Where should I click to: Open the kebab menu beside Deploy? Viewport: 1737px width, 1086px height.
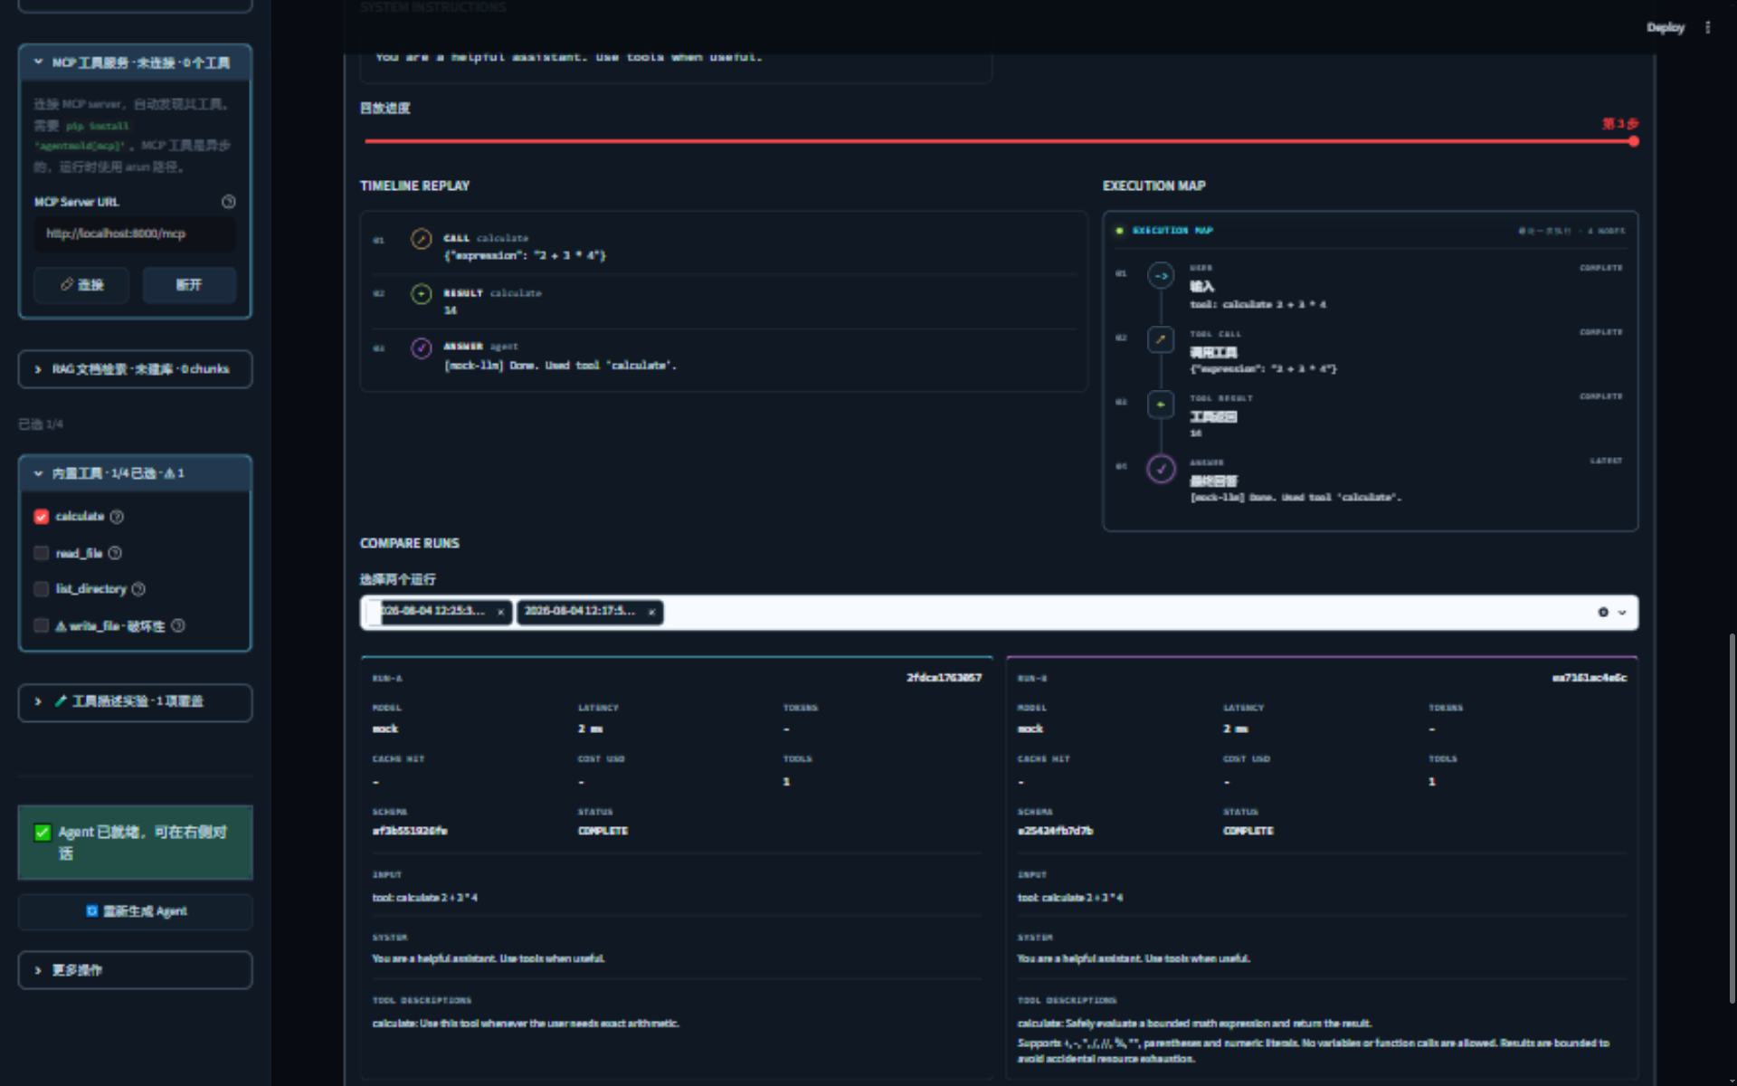1708,27
